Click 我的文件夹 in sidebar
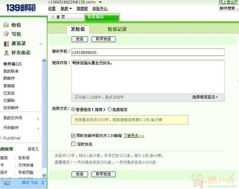239x189 pixels. pyautogui.click(x=13, y=118)
